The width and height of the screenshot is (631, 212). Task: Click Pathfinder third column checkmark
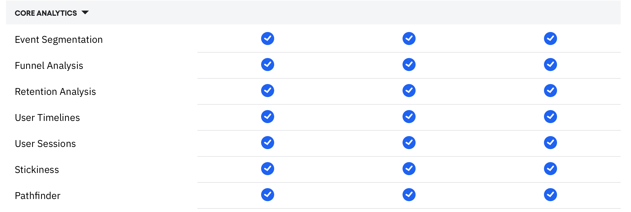click(550, 195)
